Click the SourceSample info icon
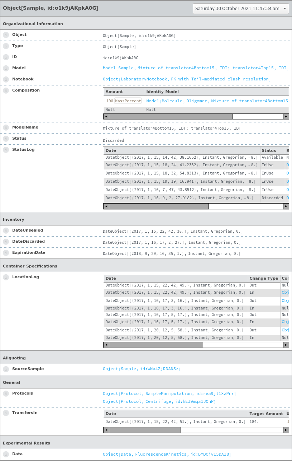Screen dimensions: 292x461 coord(6,369)
